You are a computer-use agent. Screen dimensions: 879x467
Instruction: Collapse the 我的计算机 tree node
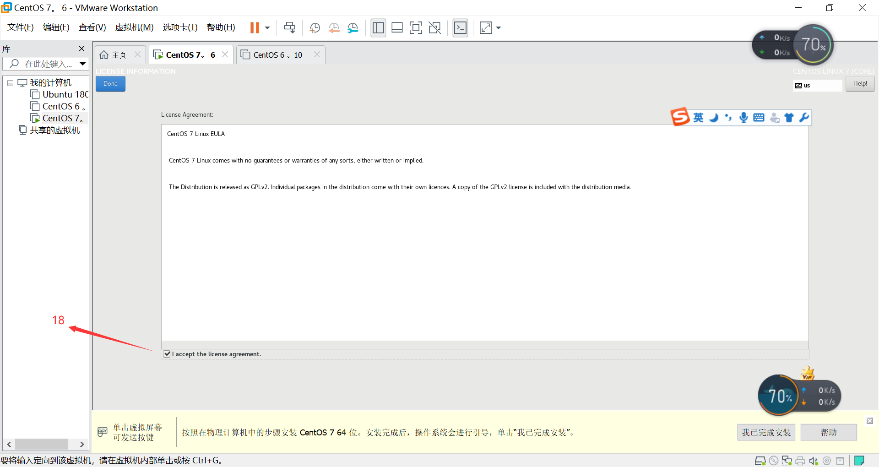click(10, 83)
